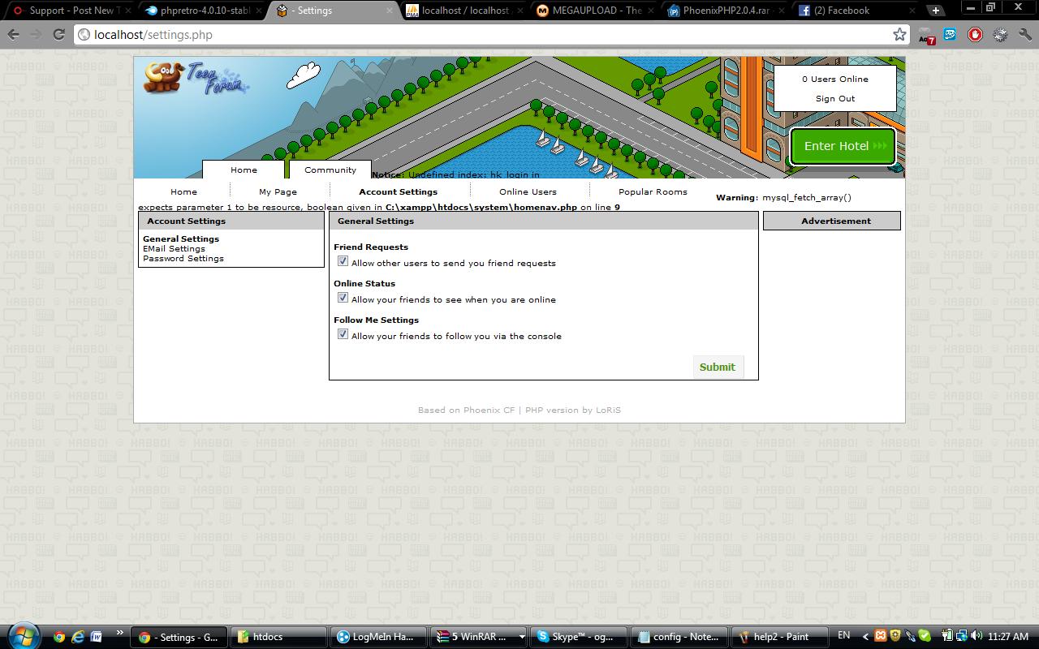1039x649 pixels.
Task: Click the 11:27 AM clock
Action: pos(1009,637)
